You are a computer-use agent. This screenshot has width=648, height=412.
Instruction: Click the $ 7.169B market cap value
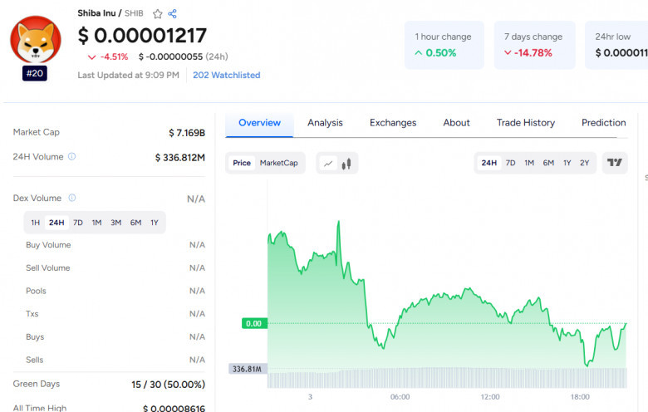pyautogui.click(x=187, y=133)
